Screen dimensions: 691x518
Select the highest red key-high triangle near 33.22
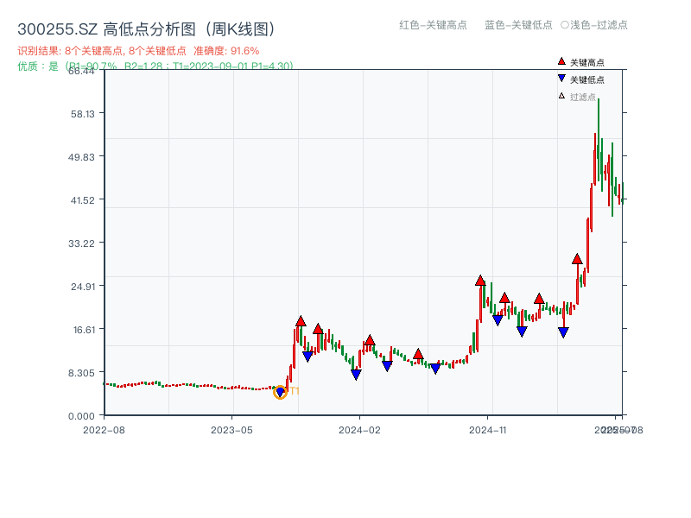coord(577,259)
